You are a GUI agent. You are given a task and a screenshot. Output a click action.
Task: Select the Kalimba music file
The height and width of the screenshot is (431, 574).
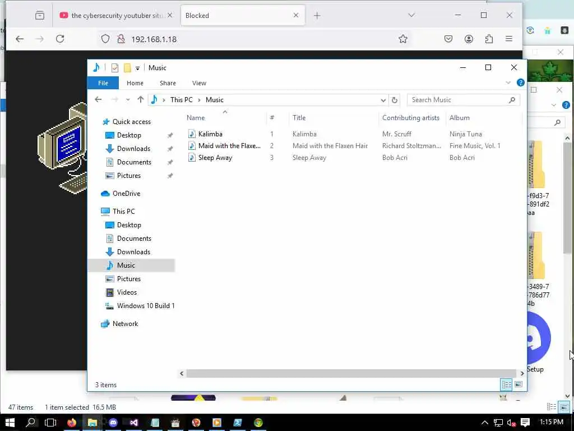[x=210, y=134]
